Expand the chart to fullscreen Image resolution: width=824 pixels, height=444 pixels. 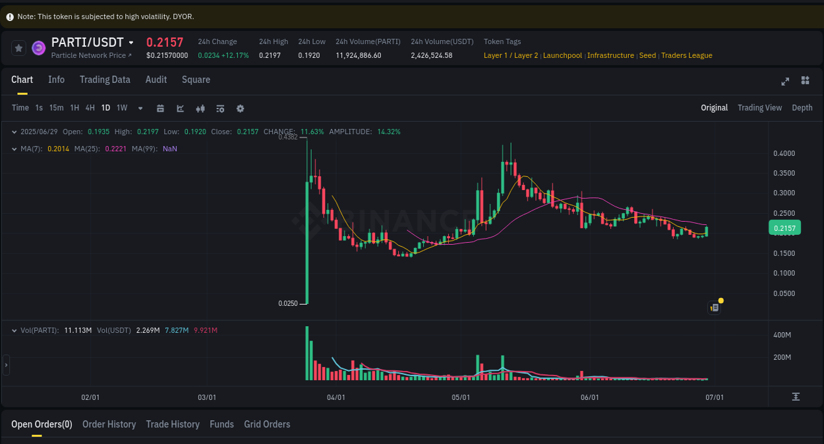[784, 81]
